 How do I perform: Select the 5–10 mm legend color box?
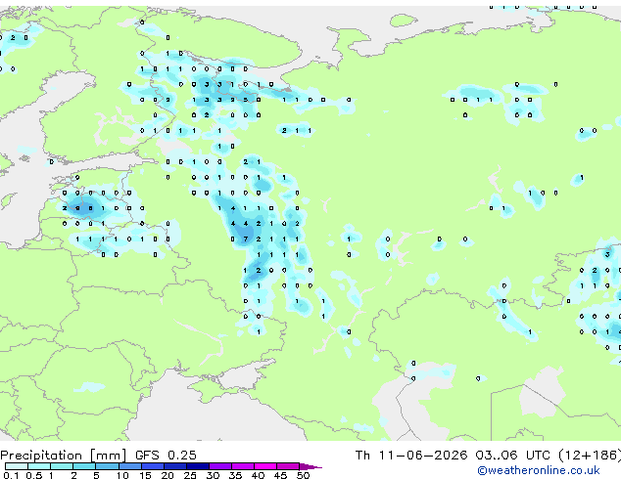click(x=107, y=466)
